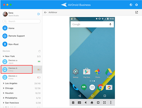142x108 pixels.
Task: Tap Android back triangle on phone screen
Action: (x=80, y=96)
